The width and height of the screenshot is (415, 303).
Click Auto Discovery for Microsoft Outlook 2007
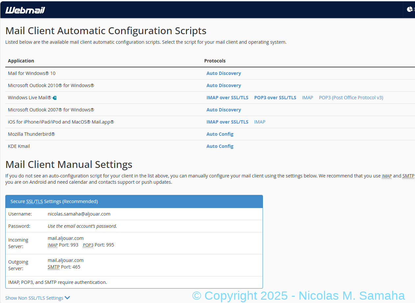click(223, 110)
